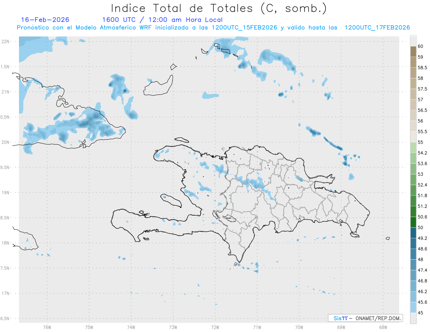430x332 pixels.
Task: Click the longitude label "76W"
Action: click(x=47, y=327)
